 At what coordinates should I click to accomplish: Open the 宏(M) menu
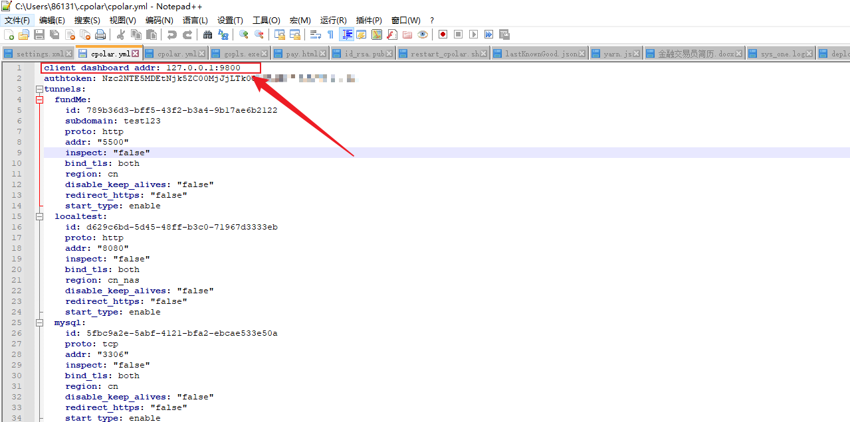[300, 21]
